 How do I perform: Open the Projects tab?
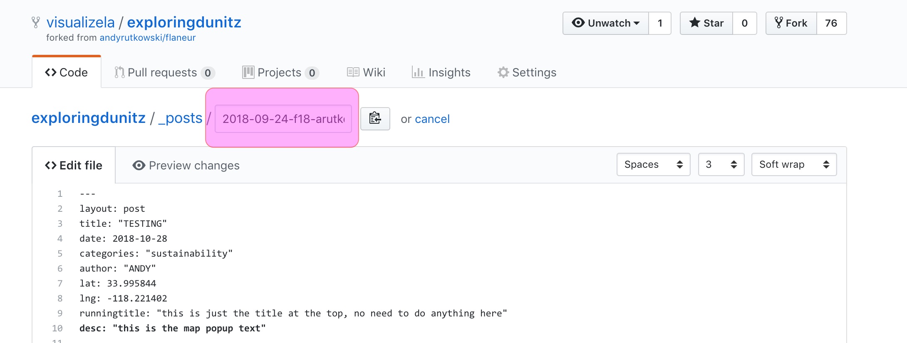(280, 73)
